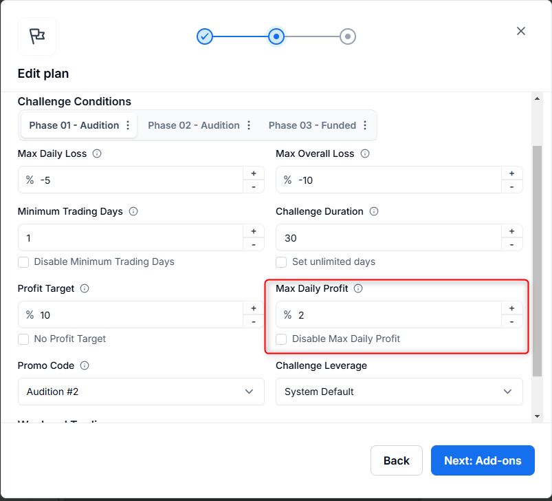Click the Max Overall Loss info icon
Image resolution: width=552 pixels, height=501 pixels.
(x=366, y=154)
